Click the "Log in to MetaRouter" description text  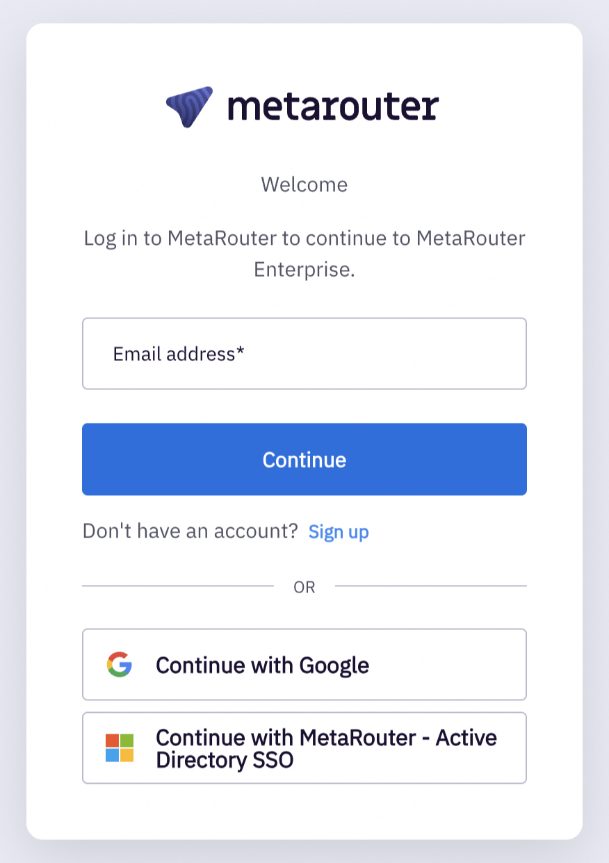[304, 239]
